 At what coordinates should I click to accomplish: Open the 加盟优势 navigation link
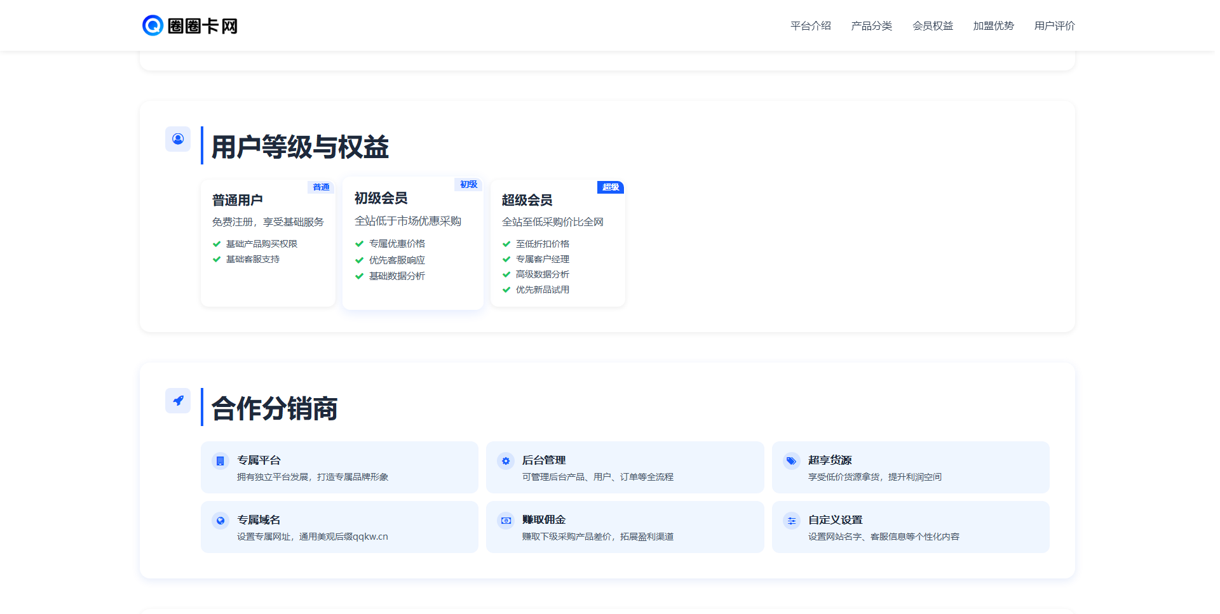(x=993, y=26)
